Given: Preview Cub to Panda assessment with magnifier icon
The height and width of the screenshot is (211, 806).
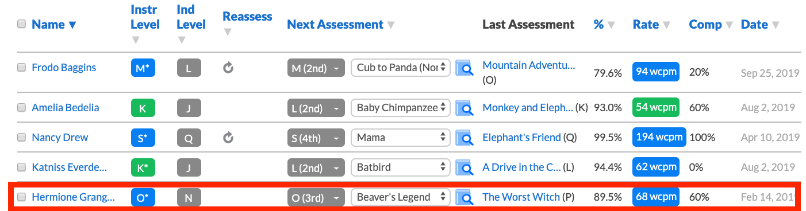Looking at the screenshot, I should (x=464, y=68).
